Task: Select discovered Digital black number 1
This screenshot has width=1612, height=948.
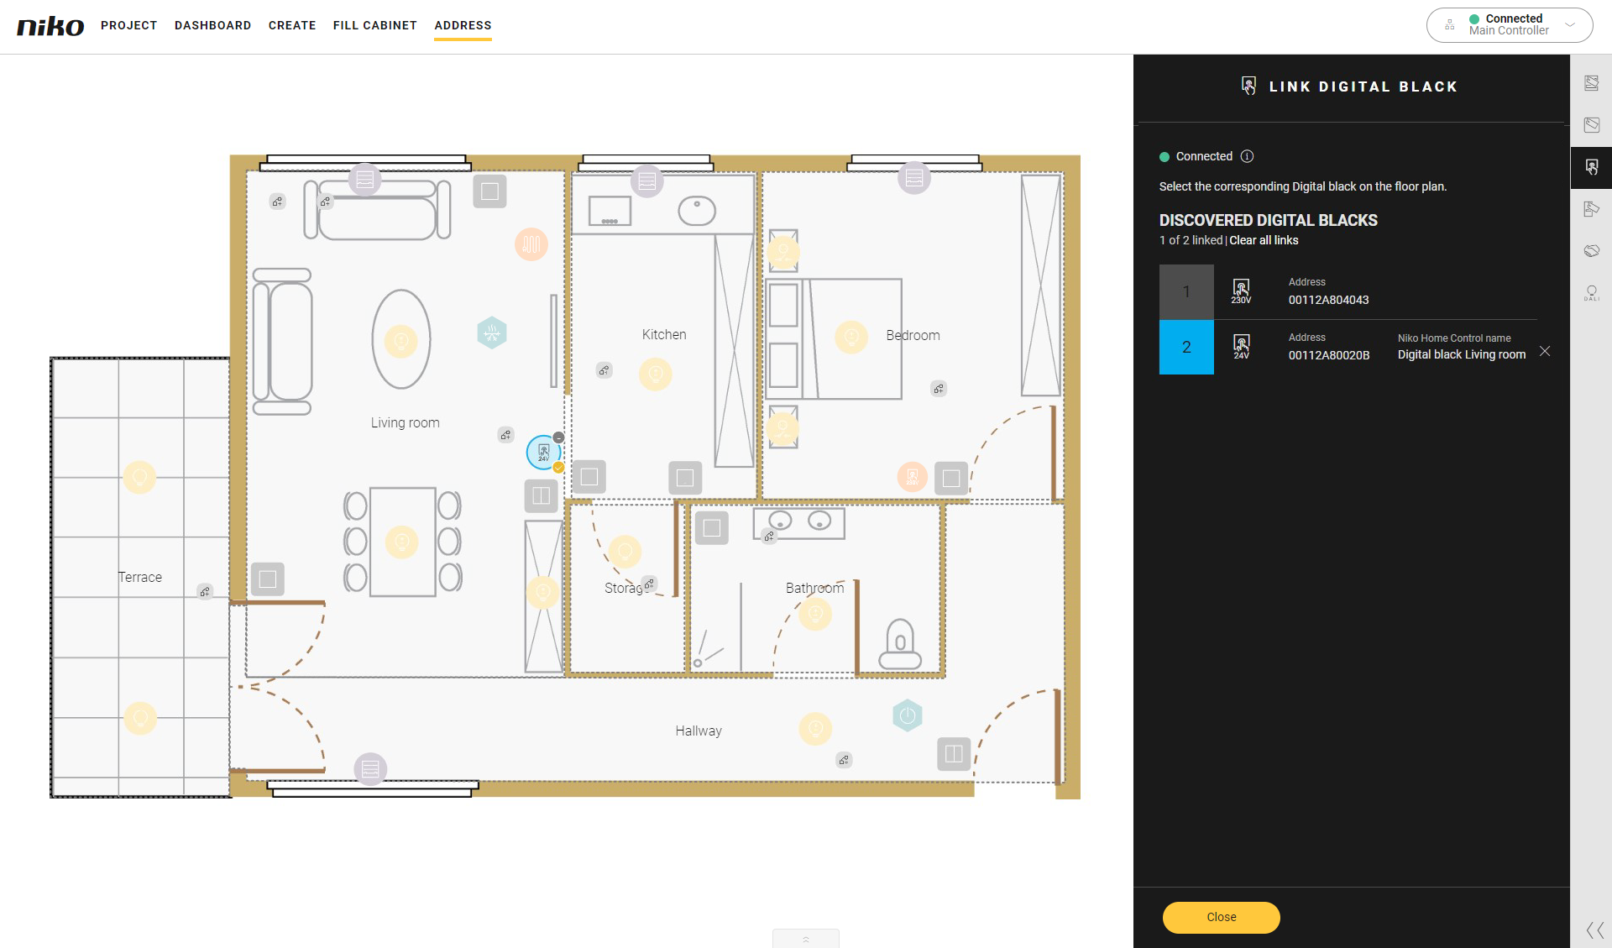Action: pyautogui.click(x=1185, y=291)
